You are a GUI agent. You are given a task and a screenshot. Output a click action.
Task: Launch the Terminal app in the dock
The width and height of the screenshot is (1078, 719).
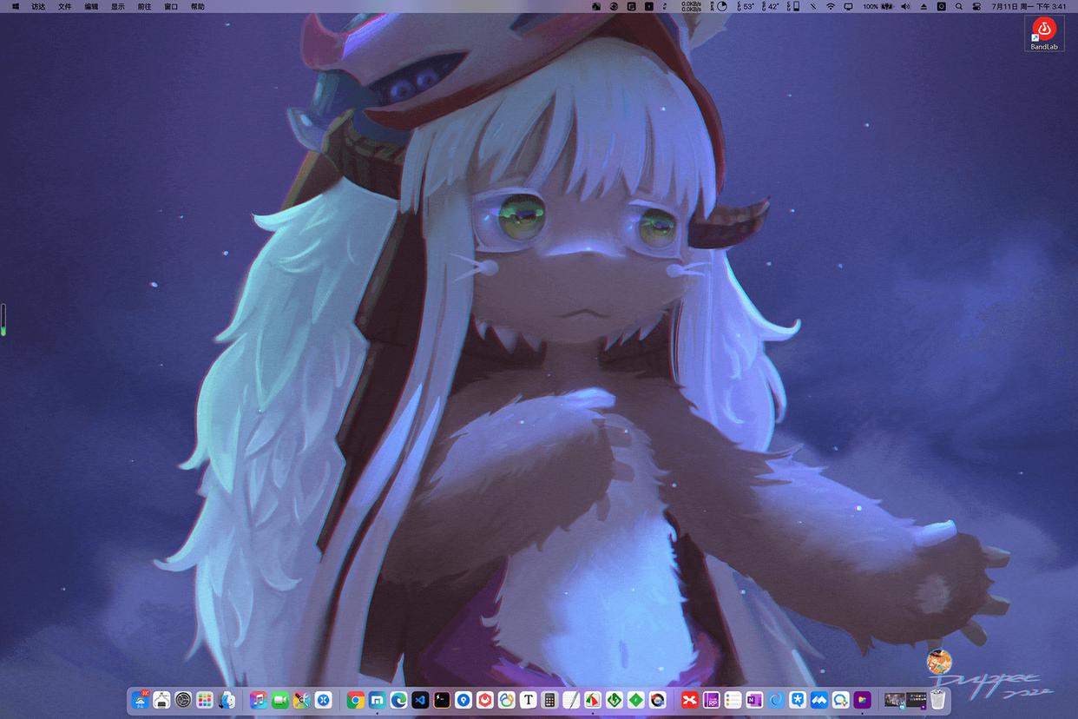pyautogui.click(x=442, y=700)
